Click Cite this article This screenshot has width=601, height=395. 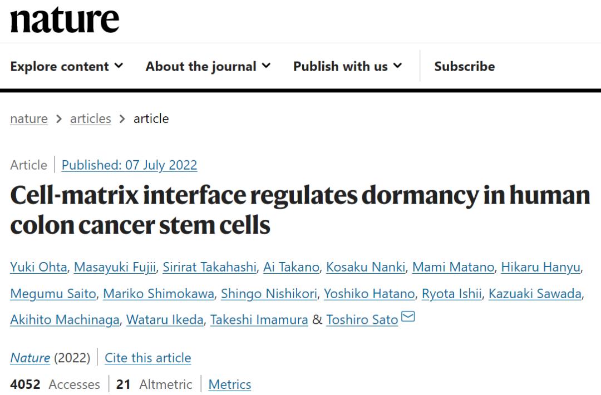[x=147, y=358]
